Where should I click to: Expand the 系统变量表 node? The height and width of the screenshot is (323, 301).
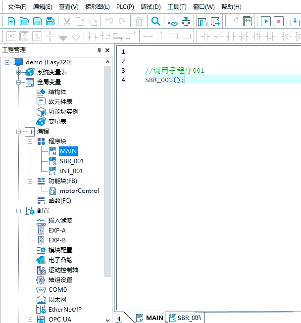18,72
